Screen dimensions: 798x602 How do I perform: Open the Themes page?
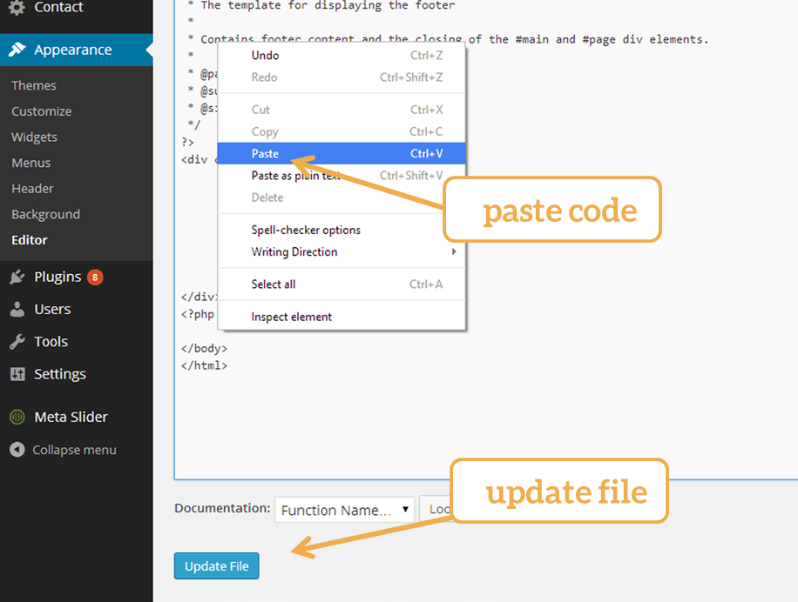(33, 85)
